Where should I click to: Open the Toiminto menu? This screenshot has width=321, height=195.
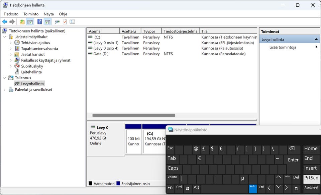coord(31,14)
